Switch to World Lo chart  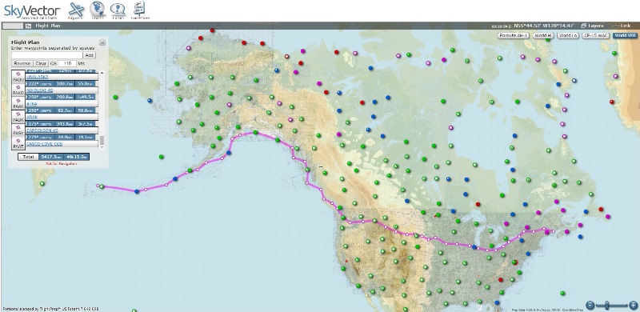[568, 35]
